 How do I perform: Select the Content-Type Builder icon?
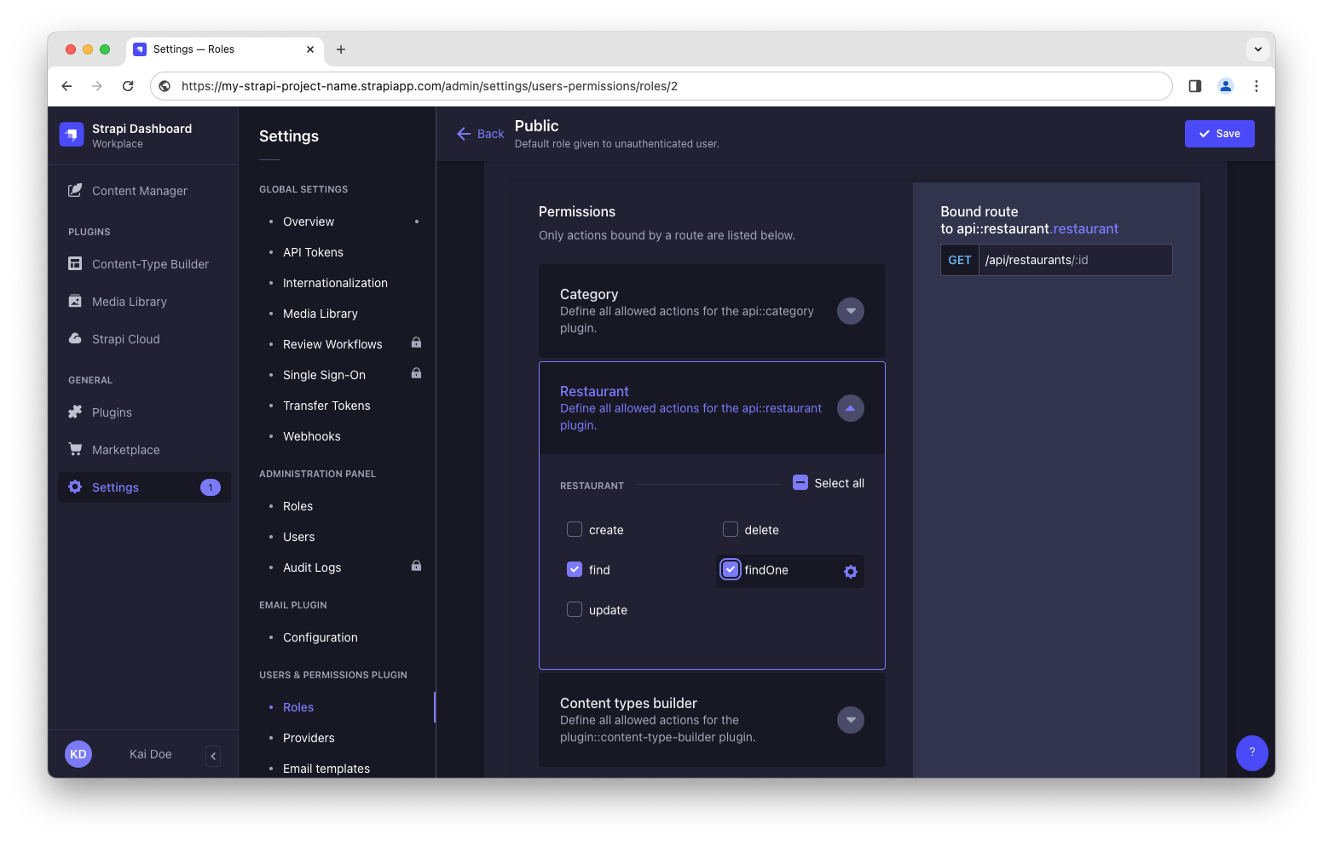click(x=76, y=264)
